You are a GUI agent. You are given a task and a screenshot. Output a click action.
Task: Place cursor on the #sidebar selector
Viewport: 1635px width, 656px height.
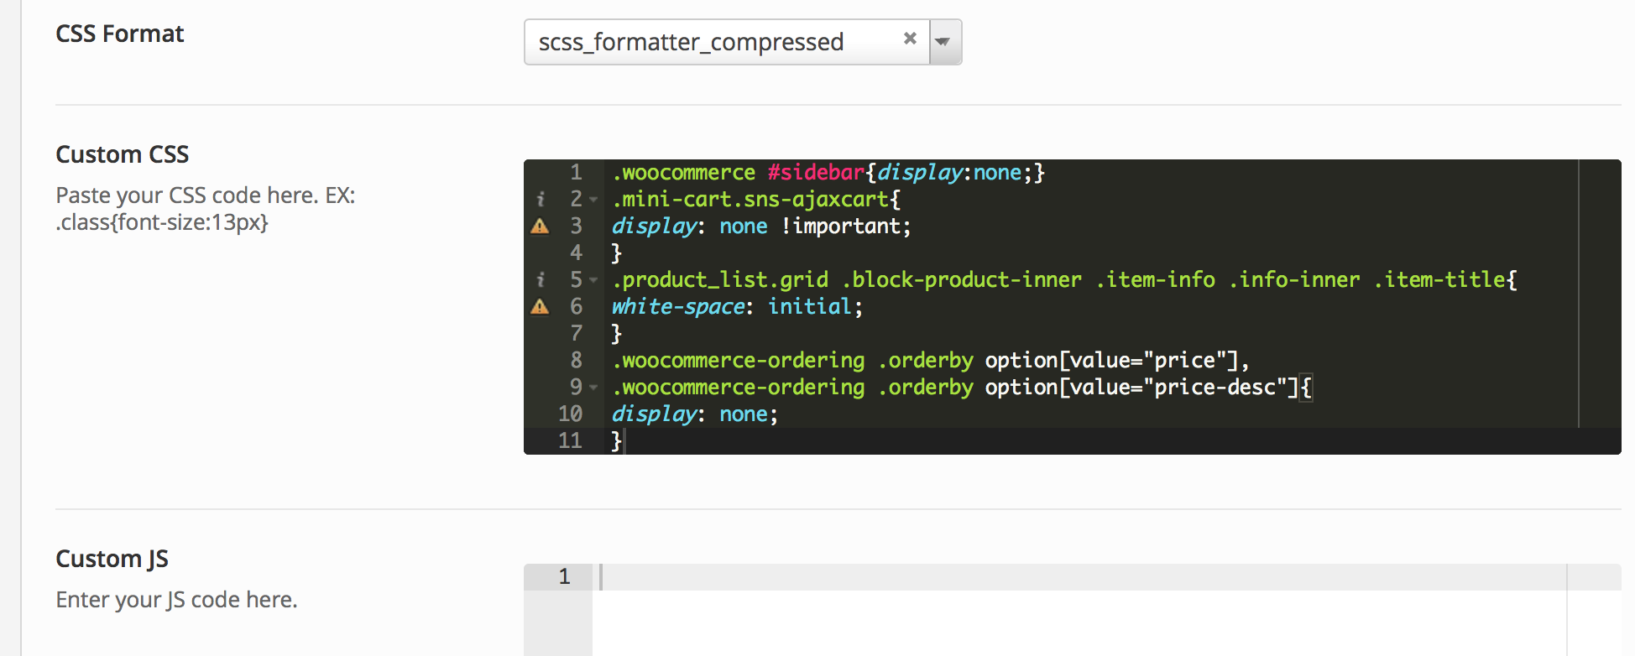point(815,173)
